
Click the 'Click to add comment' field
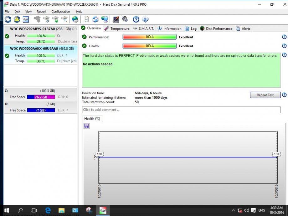tap(181, 110)
